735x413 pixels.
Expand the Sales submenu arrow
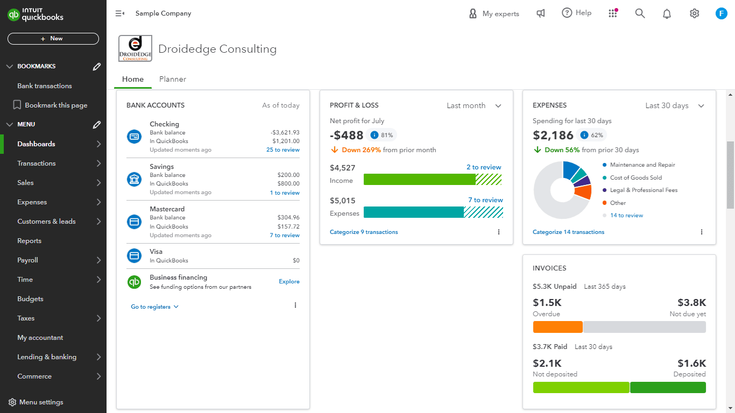click(98, 183)
